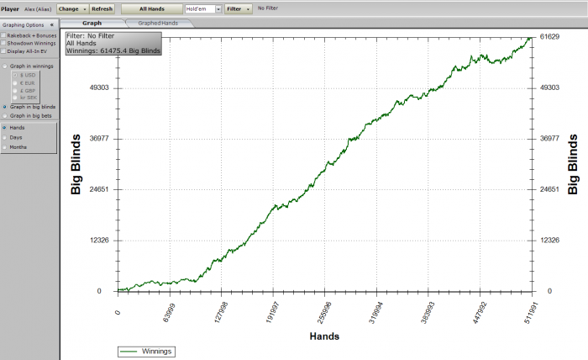Open the Filter dropdown button

[x=238, y=8]
